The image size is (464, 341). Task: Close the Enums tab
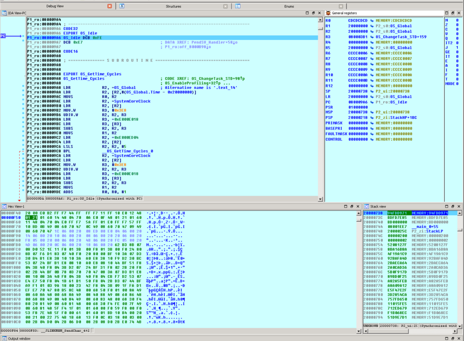tap(341, 6)
